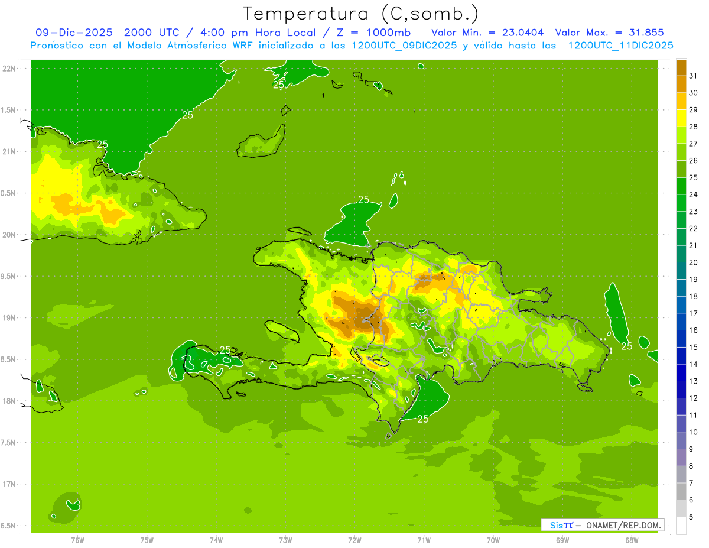
Task: Click the yellow 28–29 colorbar segment
Action: [x=681, y=118]
